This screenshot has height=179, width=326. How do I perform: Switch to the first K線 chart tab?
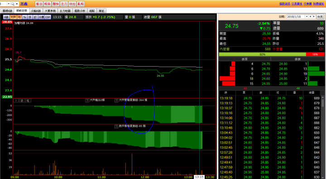[8, 11]
